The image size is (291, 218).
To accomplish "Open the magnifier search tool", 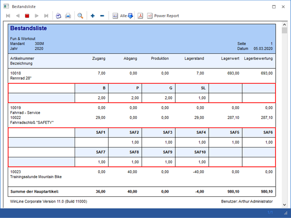I will [80, 16].
